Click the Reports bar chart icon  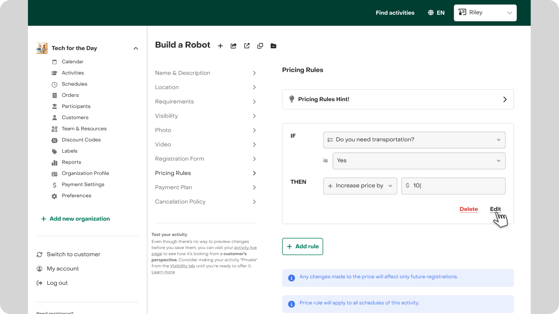pyautogui.click(x=55, y=163)
